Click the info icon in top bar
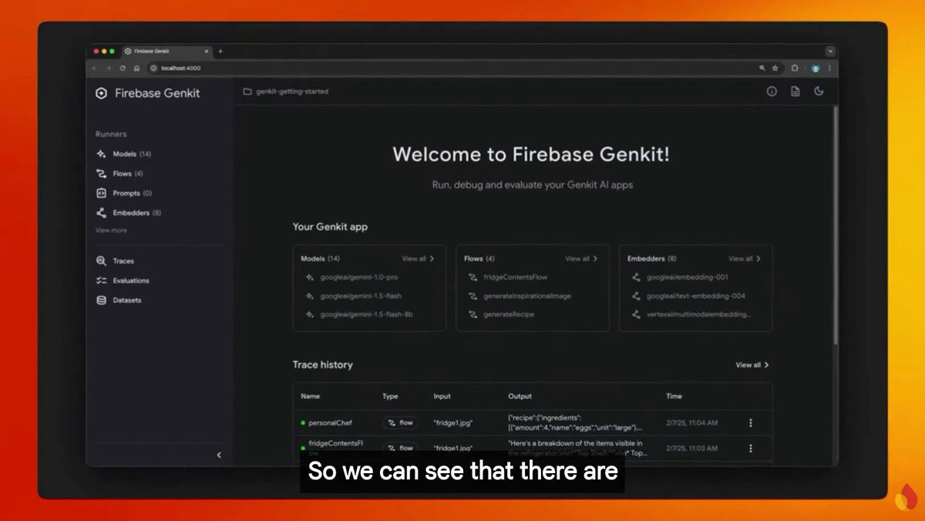Image resolution: width=925 pixels, height=521 pixels. pos(772,91)
